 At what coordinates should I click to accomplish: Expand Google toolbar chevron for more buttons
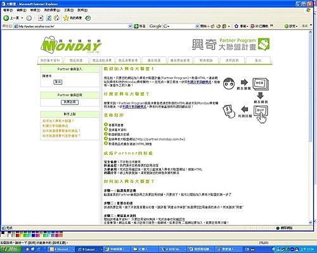(x=271, y=26)
